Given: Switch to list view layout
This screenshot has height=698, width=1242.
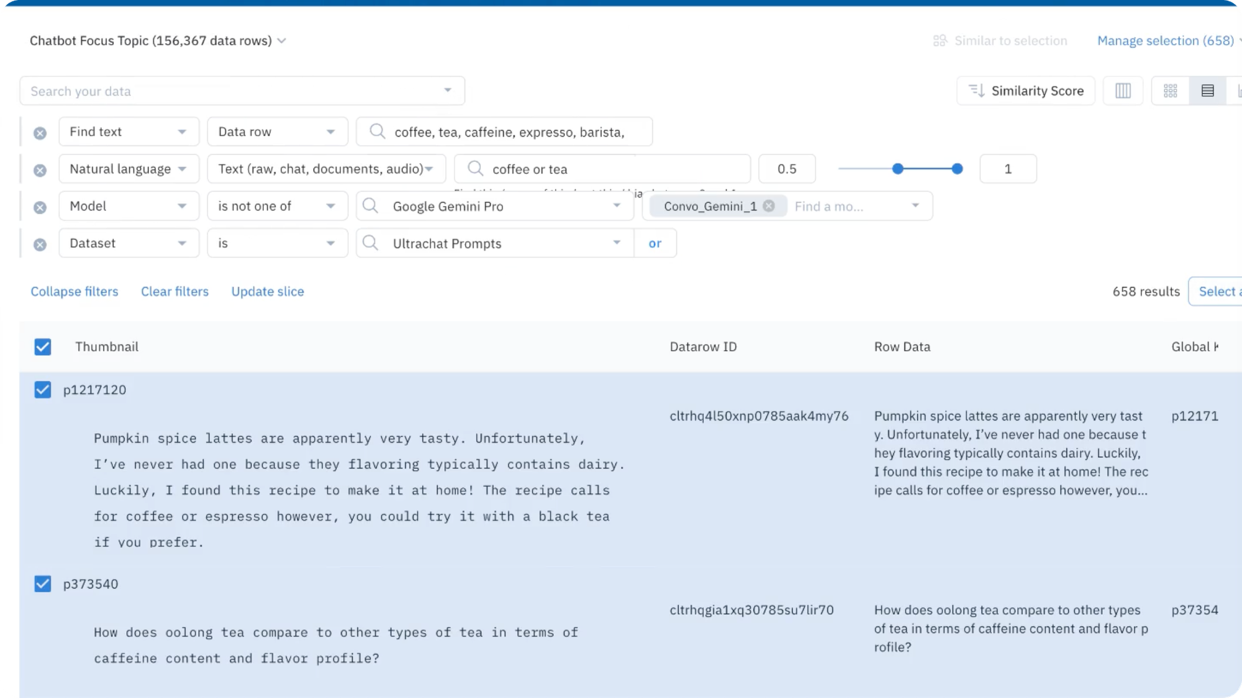Looking at the screenshot, I should click(x=1207, y=91).
